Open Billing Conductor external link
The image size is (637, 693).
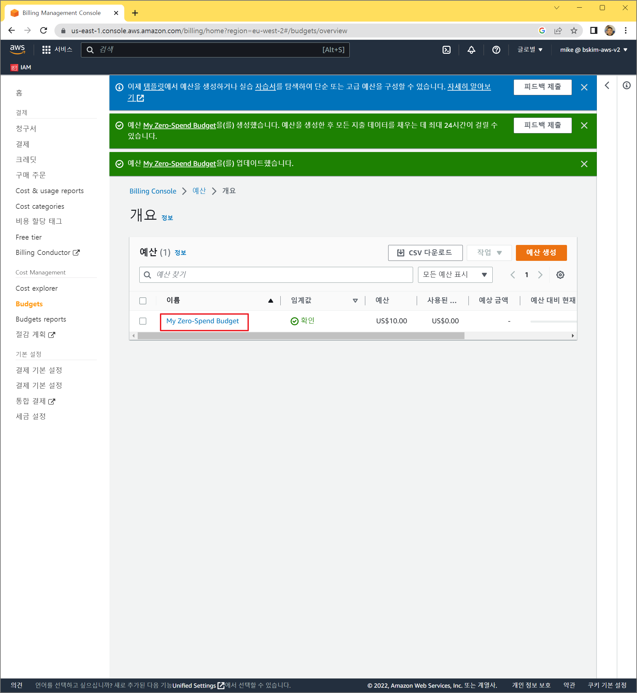click(47, 253)
